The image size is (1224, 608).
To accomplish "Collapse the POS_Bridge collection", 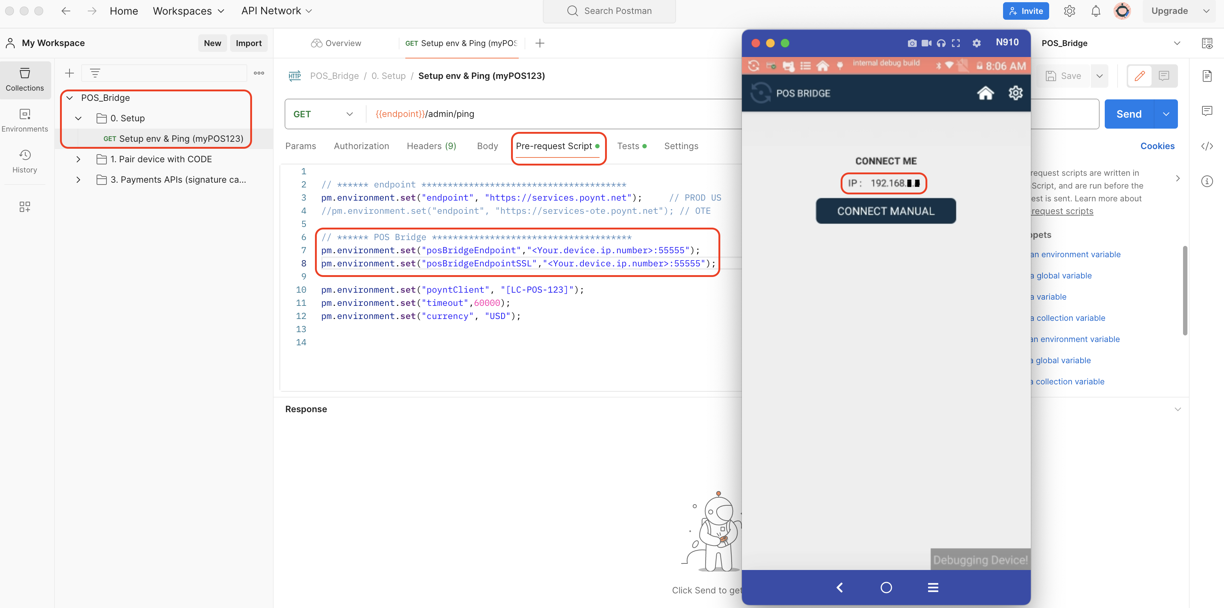I will (70, 98).
